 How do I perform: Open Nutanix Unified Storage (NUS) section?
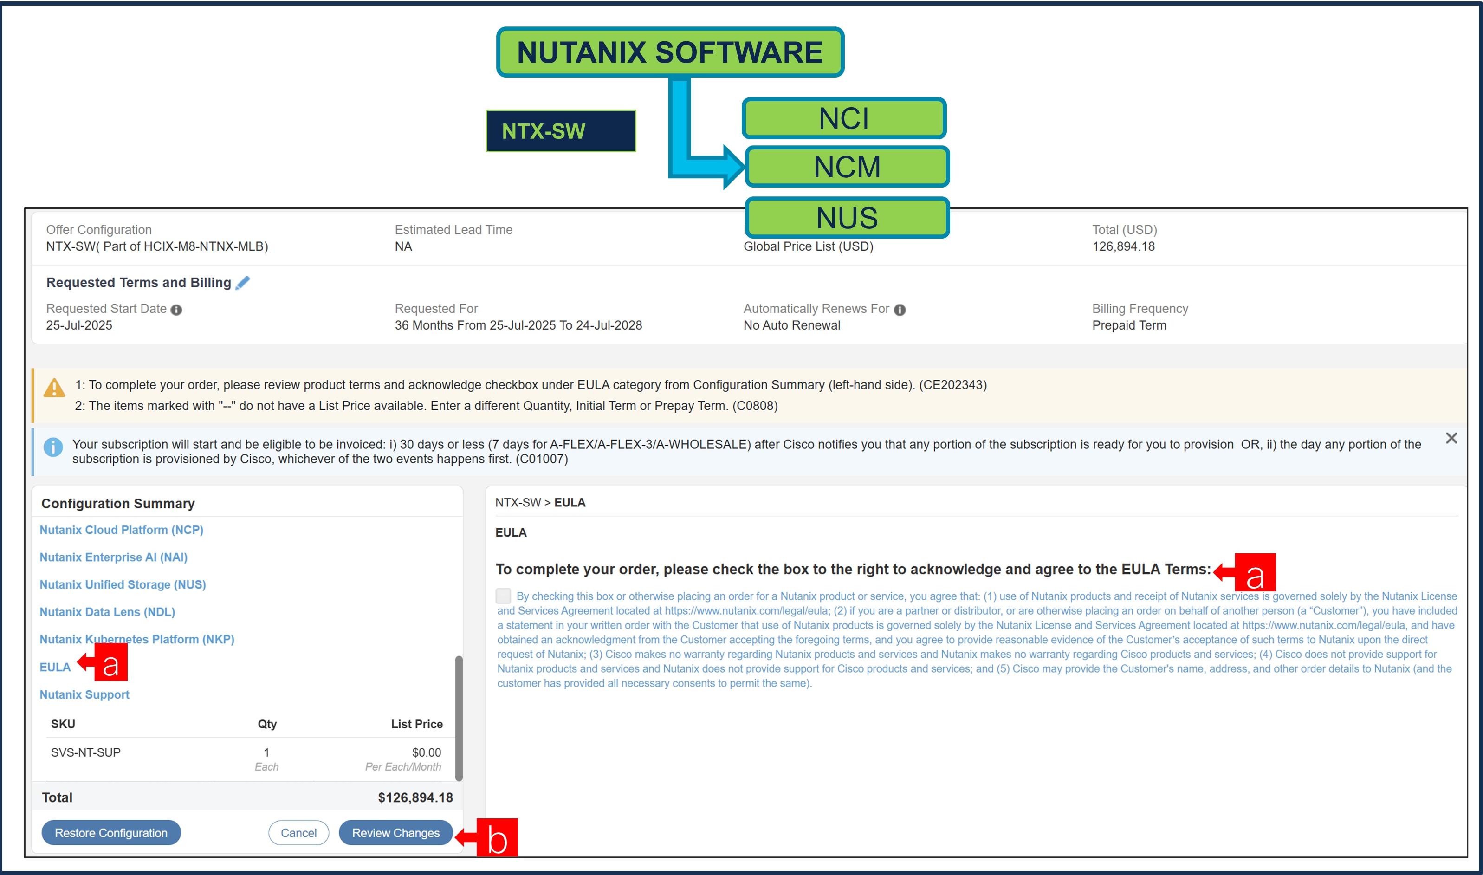[123, 584]
